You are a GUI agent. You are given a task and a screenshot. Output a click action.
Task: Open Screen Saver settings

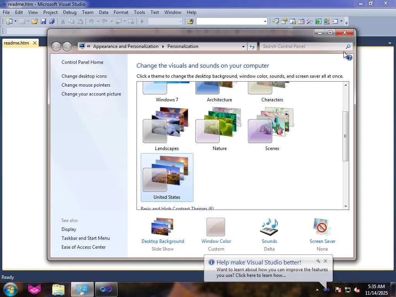click(x=322, y=234)
